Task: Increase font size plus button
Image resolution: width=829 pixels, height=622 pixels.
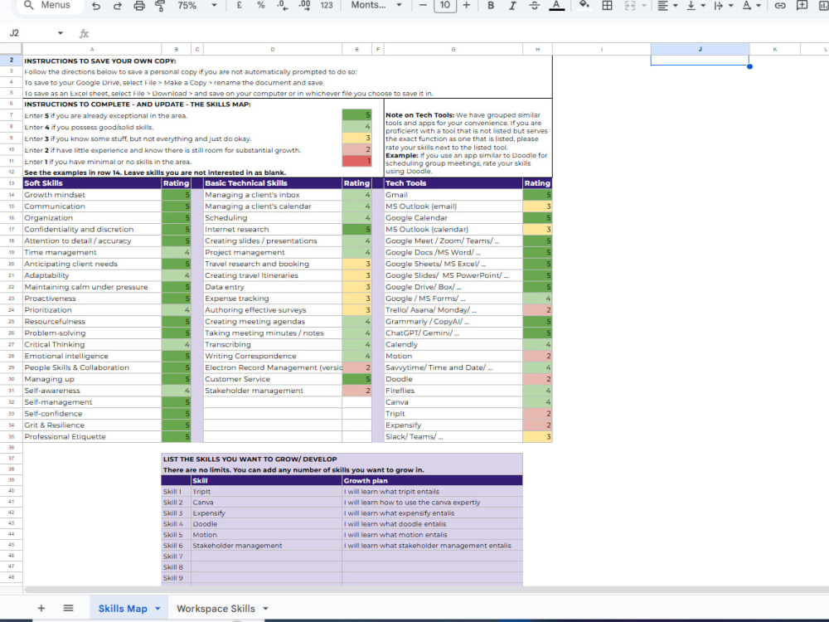Action: [466, 5]
